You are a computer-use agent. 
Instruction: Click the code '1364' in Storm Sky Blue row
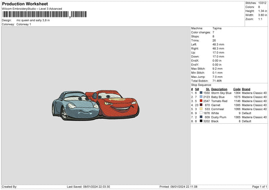[237, 93]
